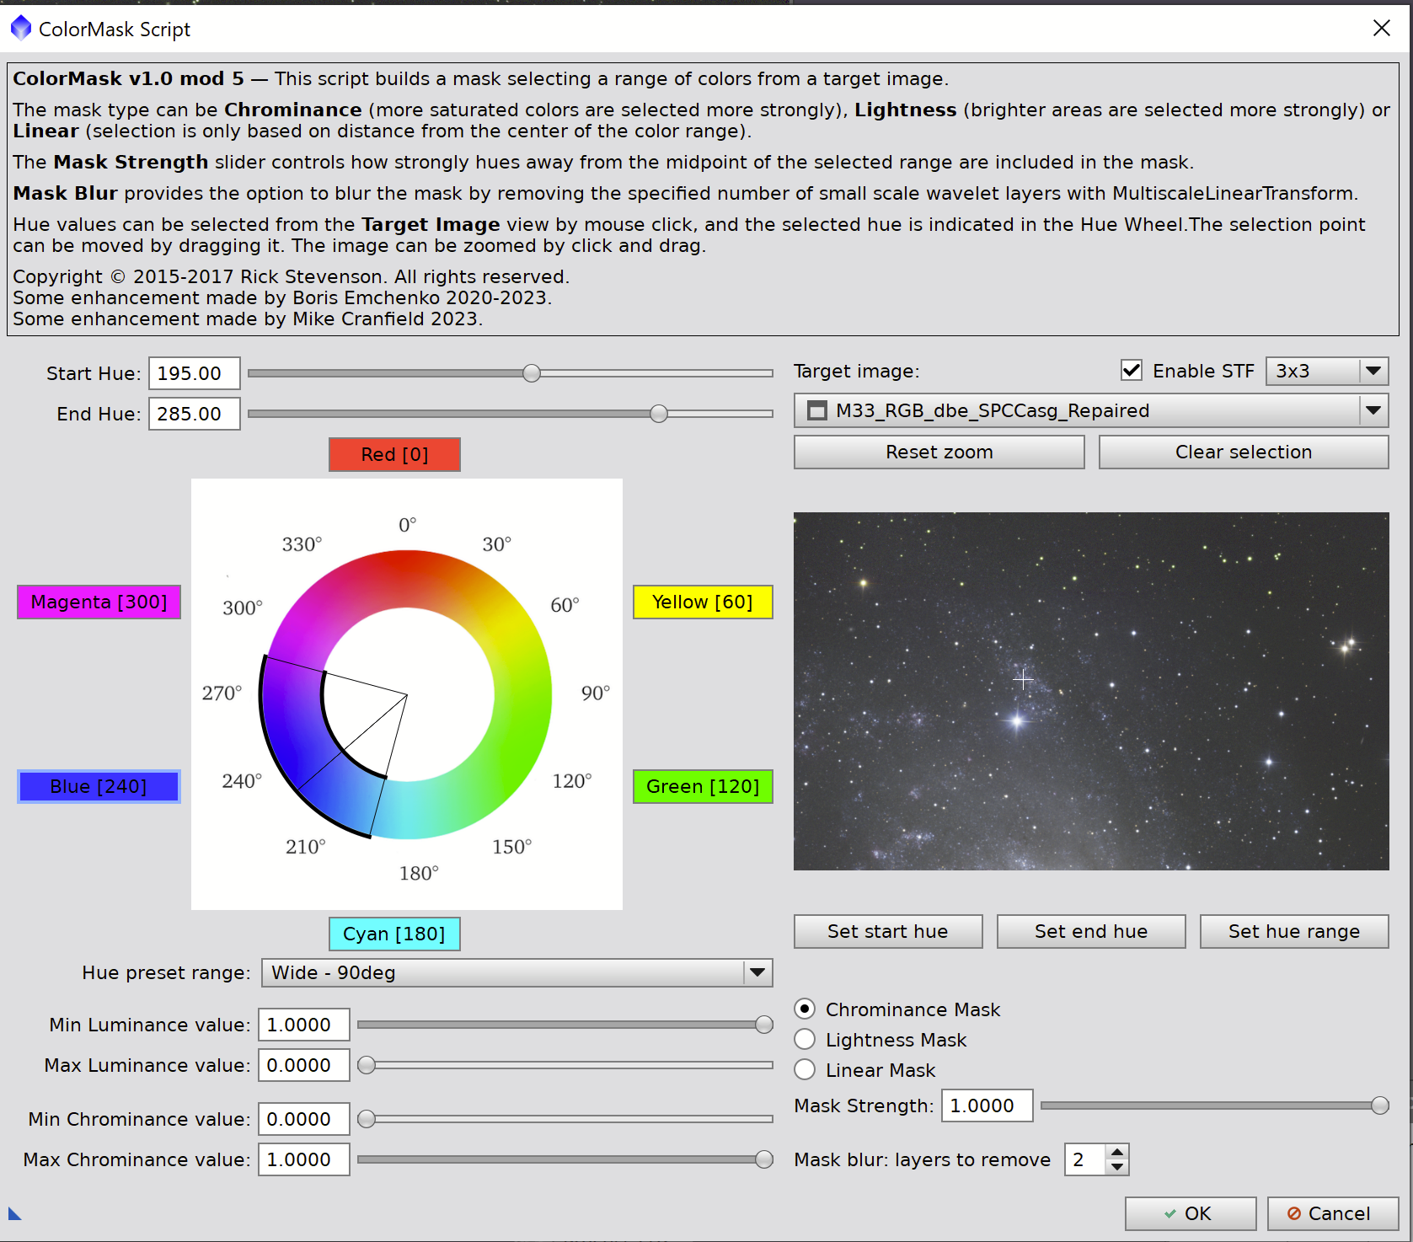The height and width of the screenshot is (1242, 1413).
Task: Pick the Blue [240] hue swatch
Action: (99, 786)
